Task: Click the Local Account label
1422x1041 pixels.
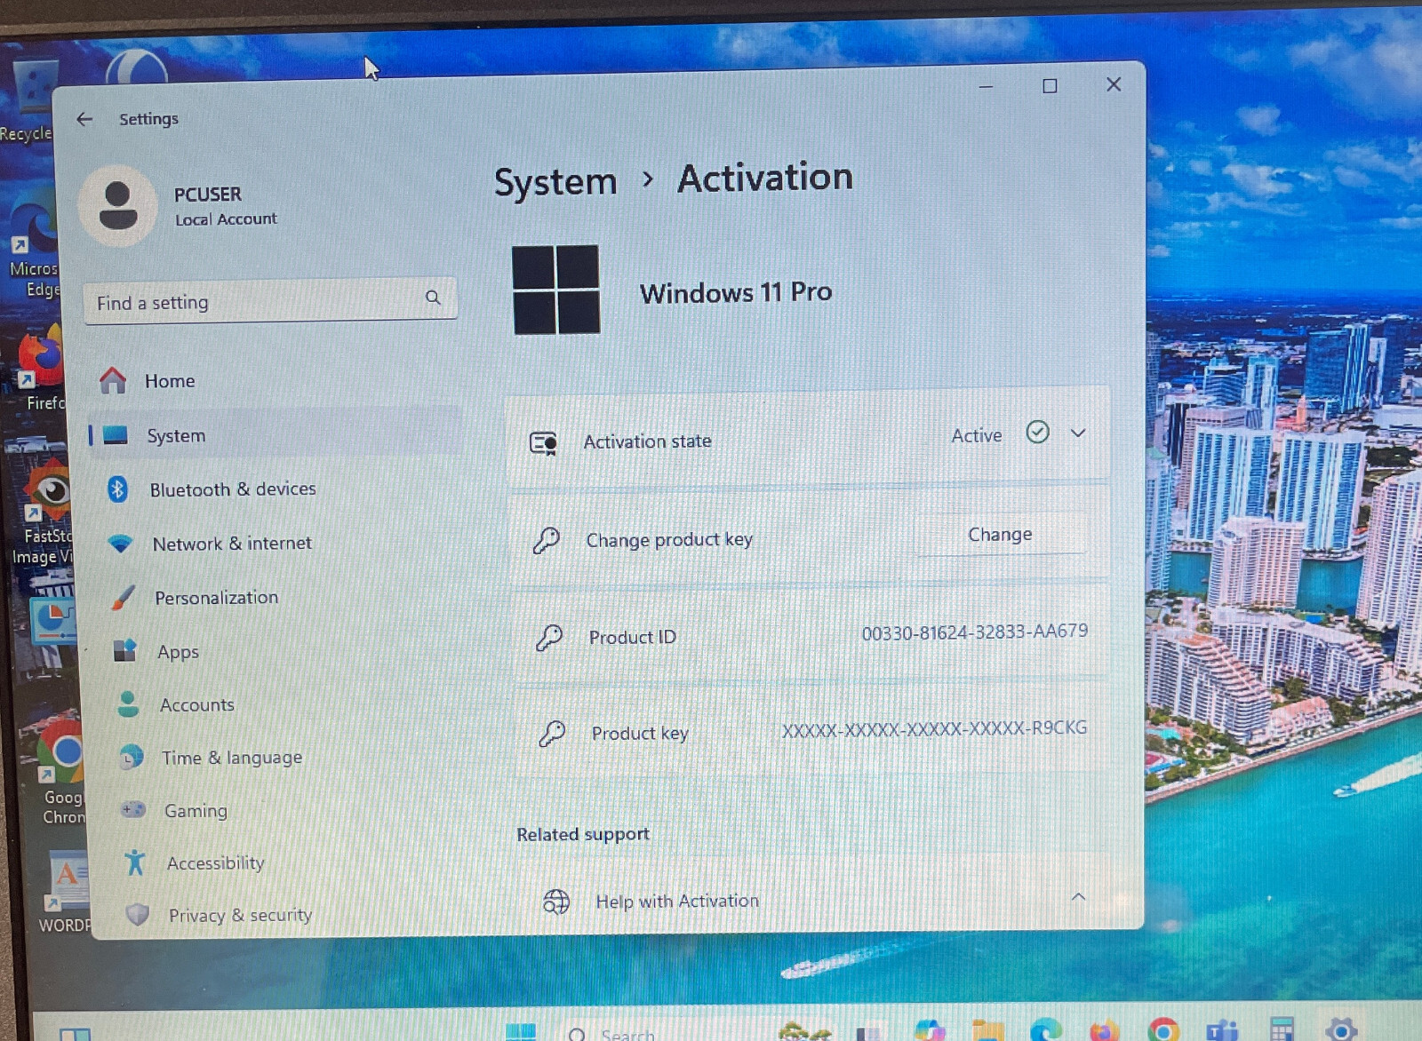Action: [x=226, y=219]
